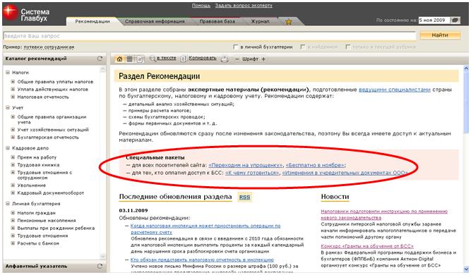Image resolution: width=471 pixels, height=275 pixels.
Task: Decrease font size with the minus icon
Action: pos(237,59)
